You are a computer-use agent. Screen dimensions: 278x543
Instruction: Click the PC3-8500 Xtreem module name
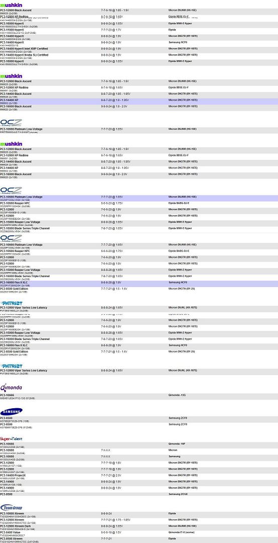(12, 538)
